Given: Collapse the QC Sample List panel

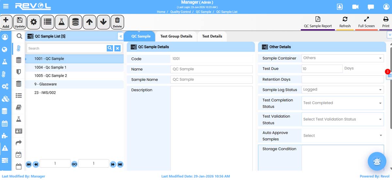Looking at the screenshot, I should (x=121, y=37).
